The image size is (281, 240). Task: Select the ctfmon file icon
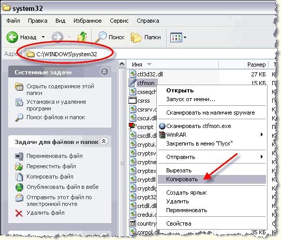pos(132,83)
